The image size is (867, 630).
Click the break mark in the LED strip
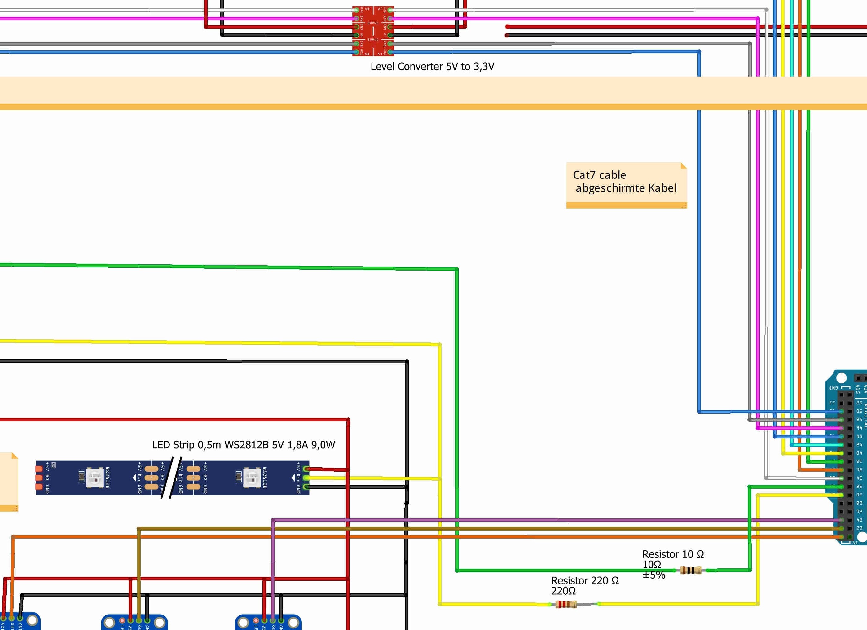pos(171,478)
